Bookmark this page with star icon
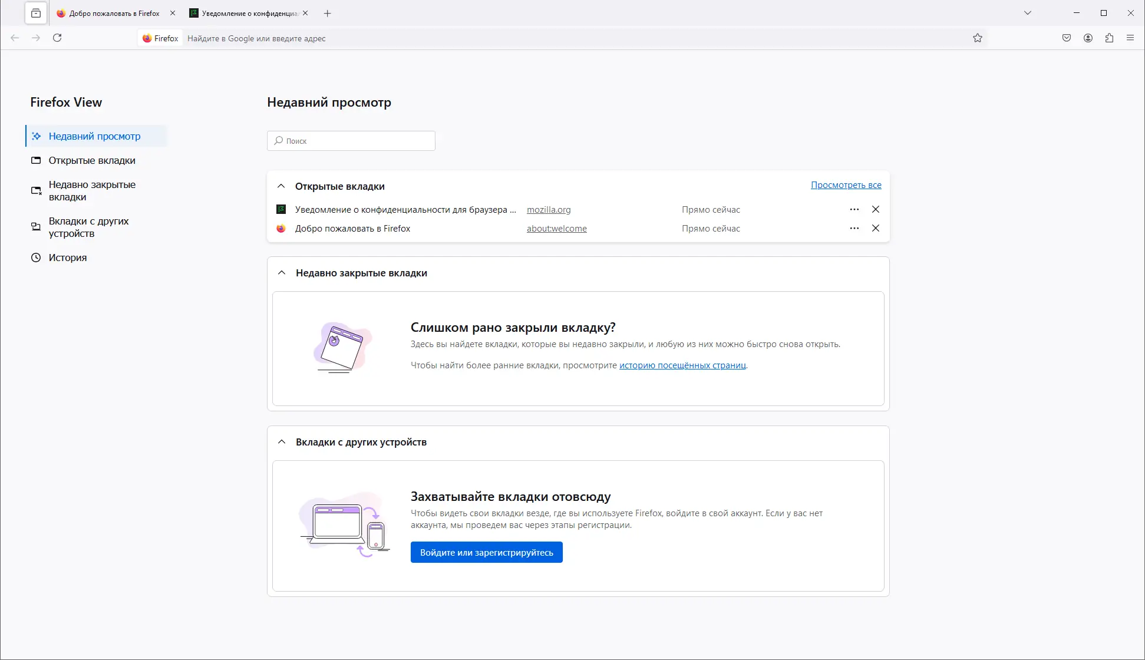Viewport: 1145px width, 660px height. tap(978, 38)
